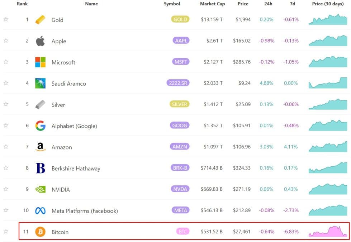Select Bitcoin's 7d change -6.83%

pyautogui.click(x=291, y=232)
